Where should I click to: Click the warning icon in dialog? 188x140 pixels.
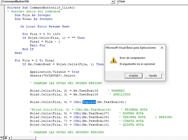coord(113,60)
